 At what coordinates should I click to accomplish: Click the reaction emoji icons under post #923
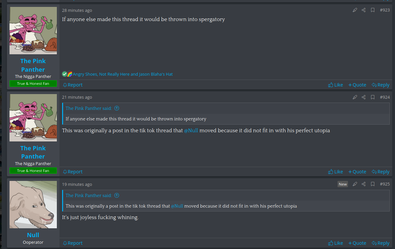coord(67,74)
